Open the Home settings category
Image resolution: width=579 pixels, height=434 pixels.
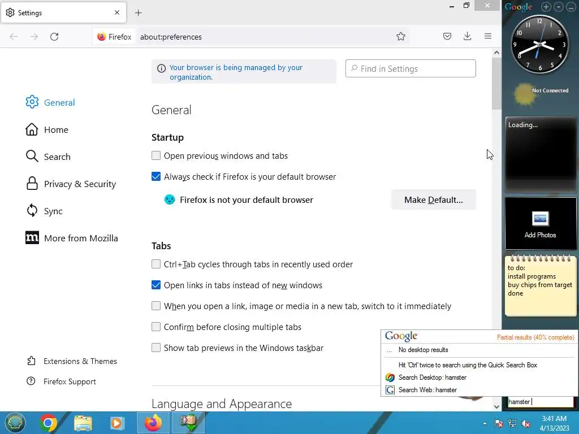(47, 129)
